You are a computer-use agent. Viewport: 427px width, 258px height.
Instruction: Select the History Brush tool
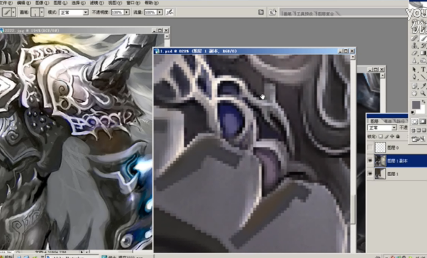[x=423, y=46]
